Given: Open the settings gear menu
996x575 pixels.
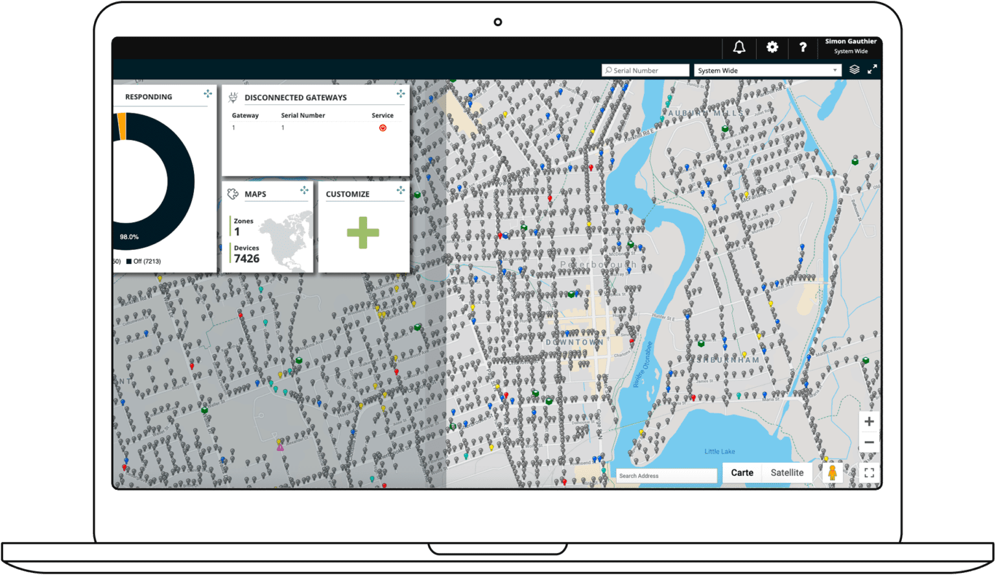Looking at the screenshot, I should tap(772, 47).
